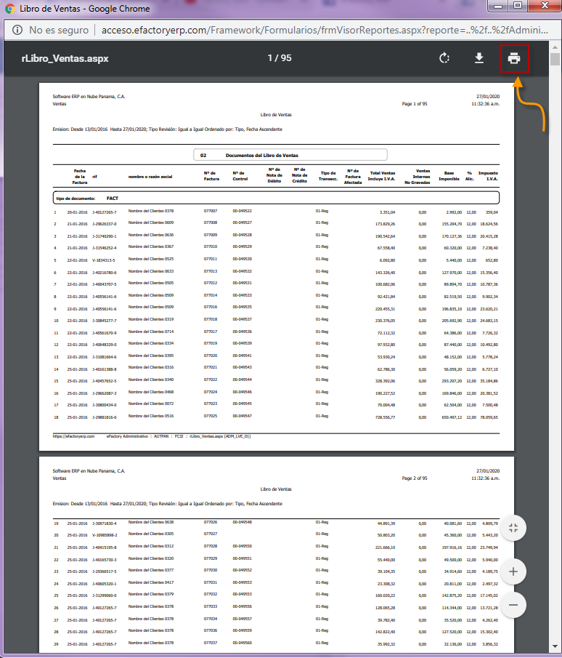The width and height of the screenshot is (562, 658).
Task: Zoom in with the plus button
Action: click(513, 571)
